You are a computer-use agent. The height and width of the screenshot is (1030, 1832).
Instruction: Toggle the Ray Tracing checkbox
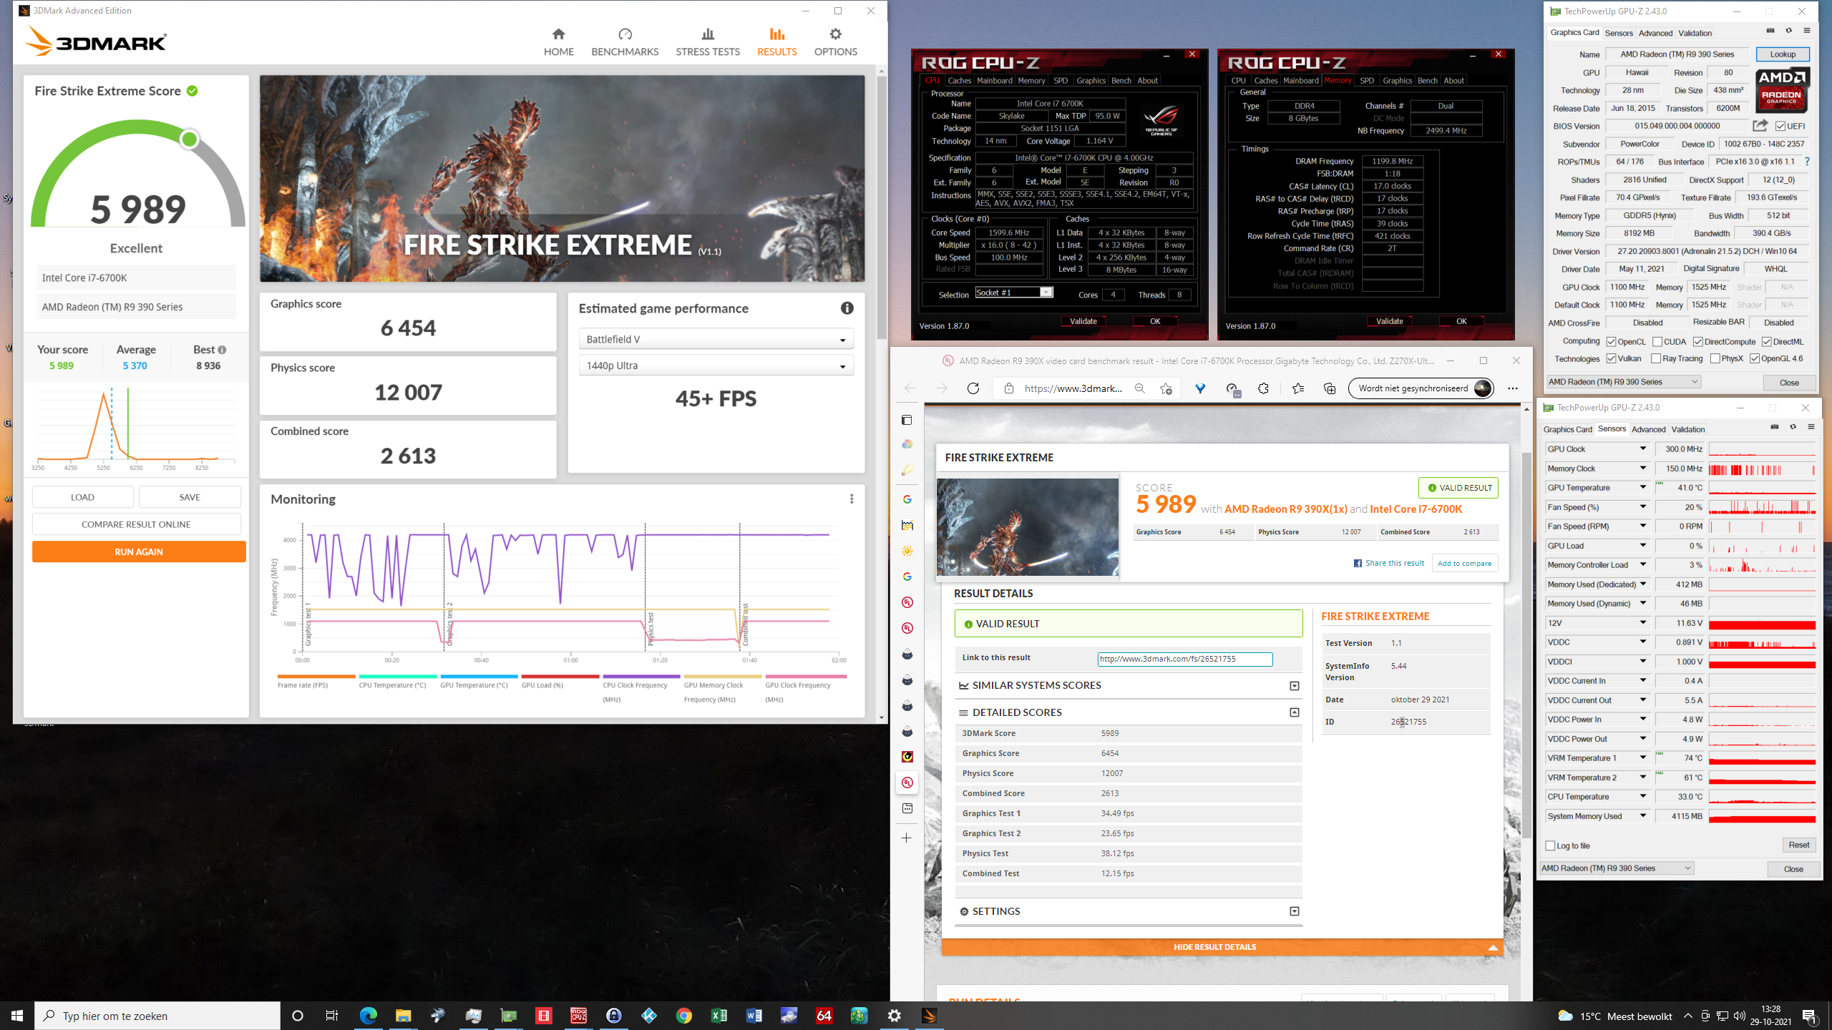[x=1656, y=358]
